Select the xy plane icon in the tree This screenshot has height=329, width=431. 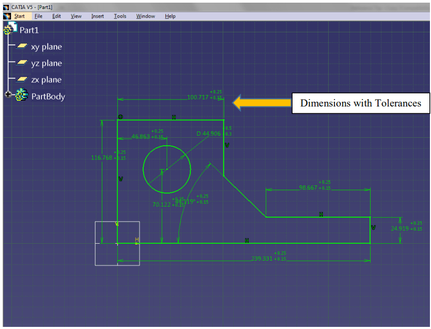point(22,47)
